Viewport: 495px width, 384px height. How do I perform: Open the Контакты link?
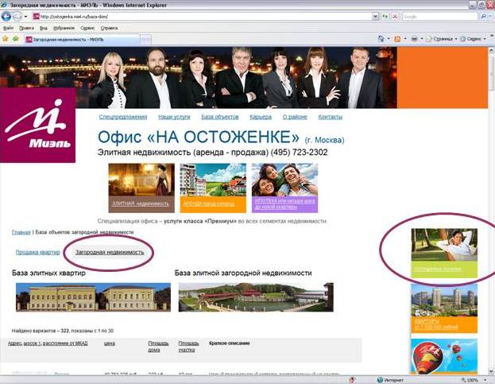coord(331,117)
